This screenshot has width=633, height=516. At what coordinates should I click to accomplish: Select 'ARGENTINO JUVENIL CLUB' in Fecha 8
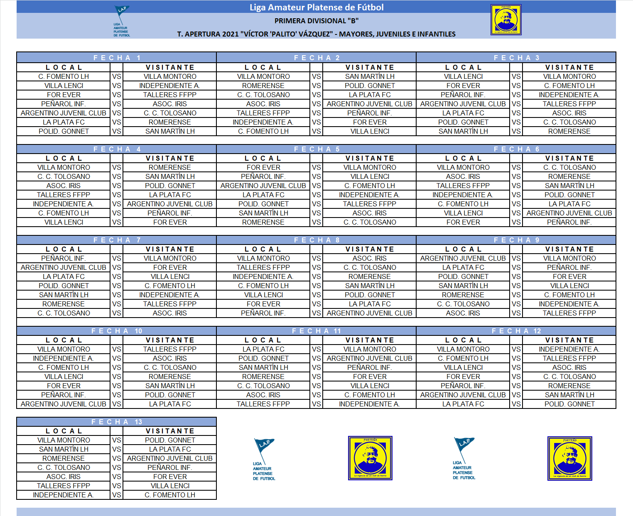point(370,313)
